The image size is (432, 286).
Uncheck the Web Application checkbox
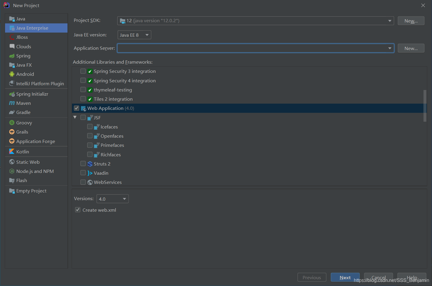pyautogui.click(x=77, y=108)
